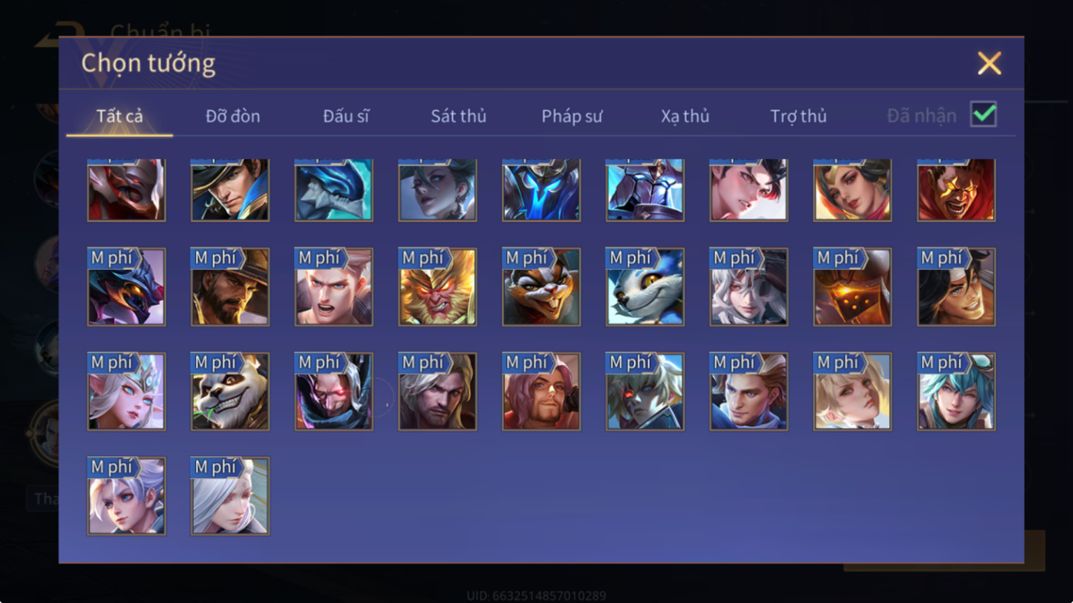This screenshot has width=1073, height=603.
Task: Toggle the Đã nhận checkbox
Action: tap(983, 114)
